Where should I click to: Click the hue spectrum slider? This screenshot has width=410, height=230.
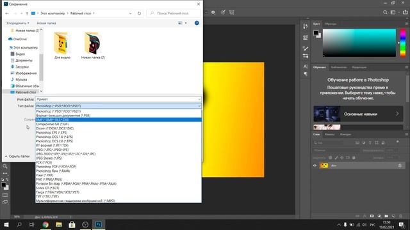pyautogui.click(x=403, y=43)
